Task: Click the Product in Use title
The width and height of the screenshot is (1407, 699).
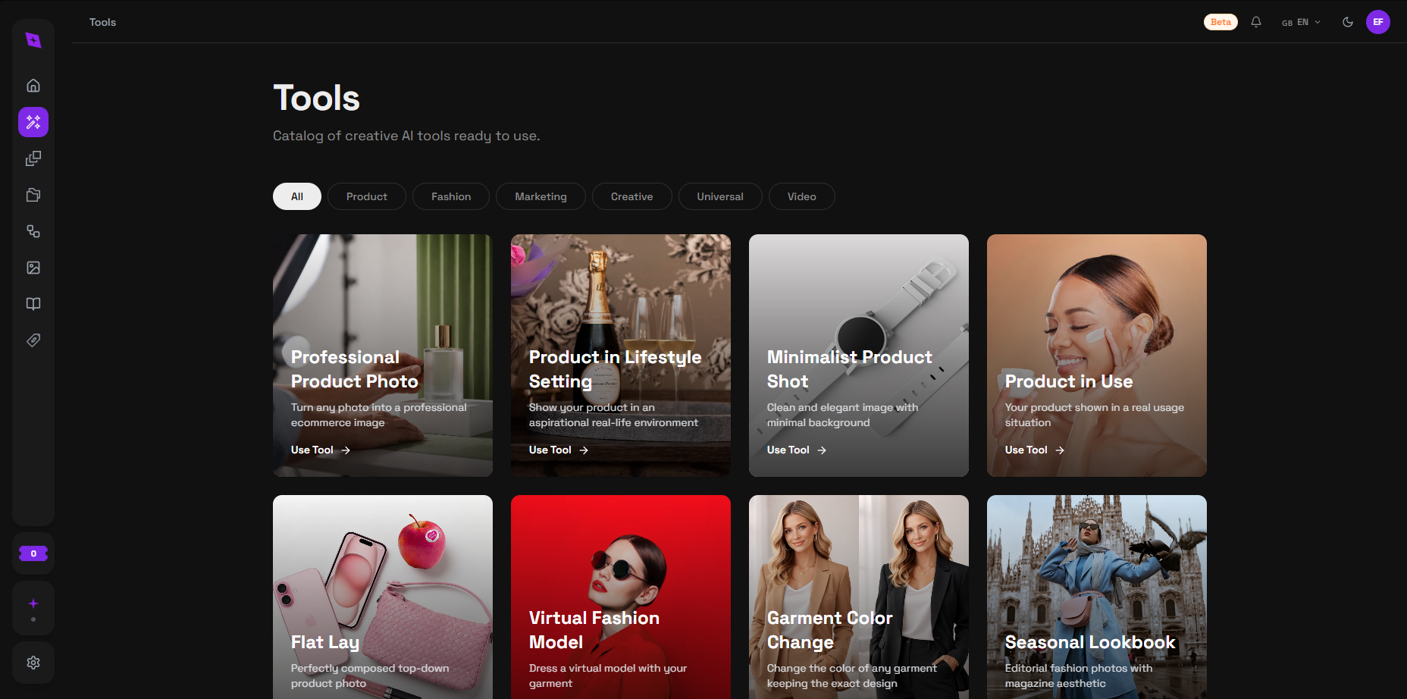Action: [1069, 381]
